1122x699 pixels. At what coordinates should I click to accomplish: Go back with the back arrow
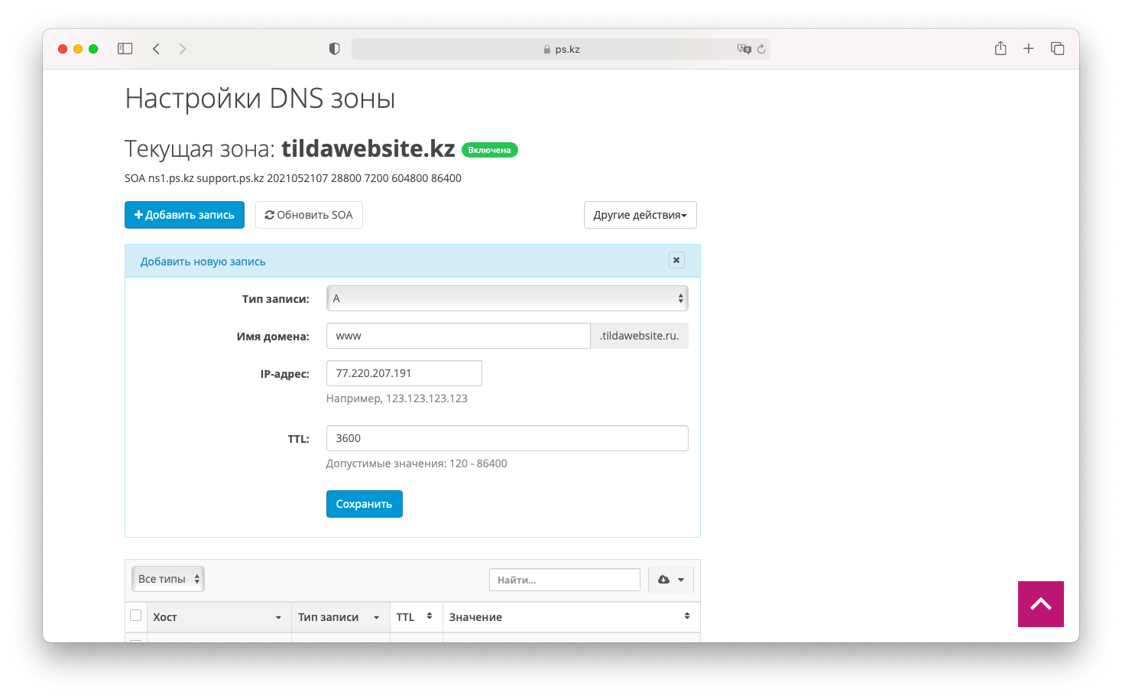156,49
